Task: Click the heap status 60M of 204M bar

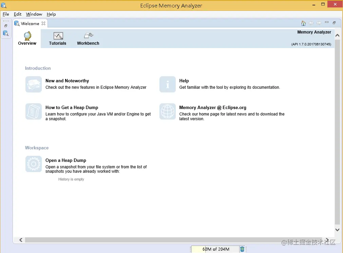Action: tap(215, 249)
